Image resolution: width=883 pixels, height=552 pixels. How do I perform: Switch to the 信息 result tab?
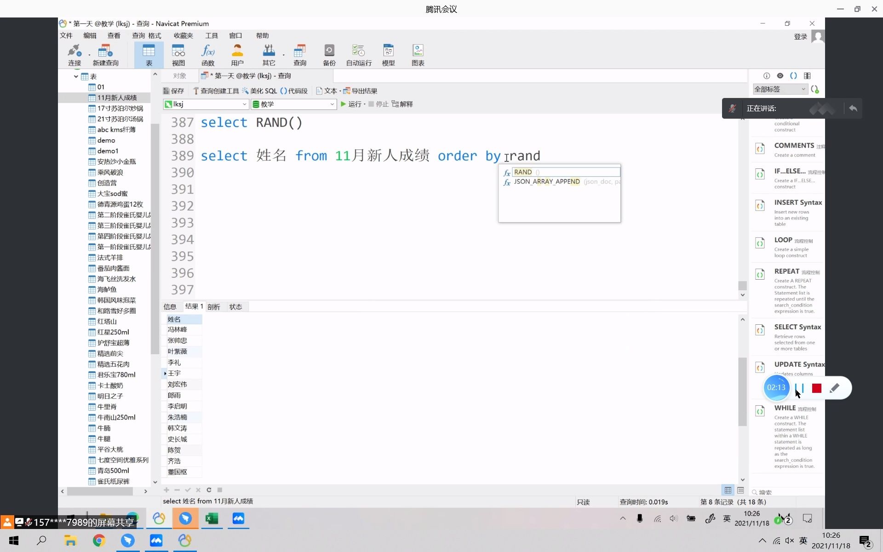[170, 307]
